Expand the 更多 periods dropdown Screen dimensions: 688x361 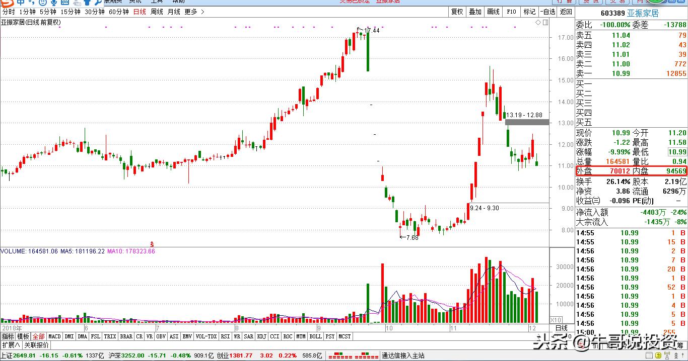194,12
